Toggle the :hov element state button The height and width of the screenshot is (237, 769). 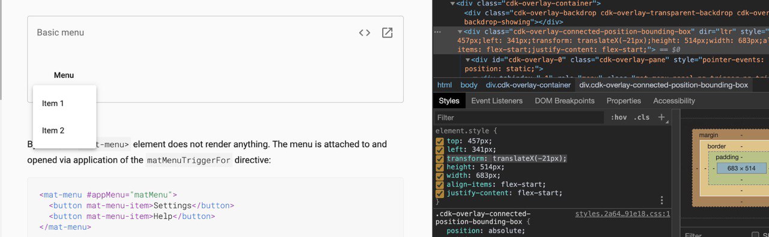tap(618, 117)
